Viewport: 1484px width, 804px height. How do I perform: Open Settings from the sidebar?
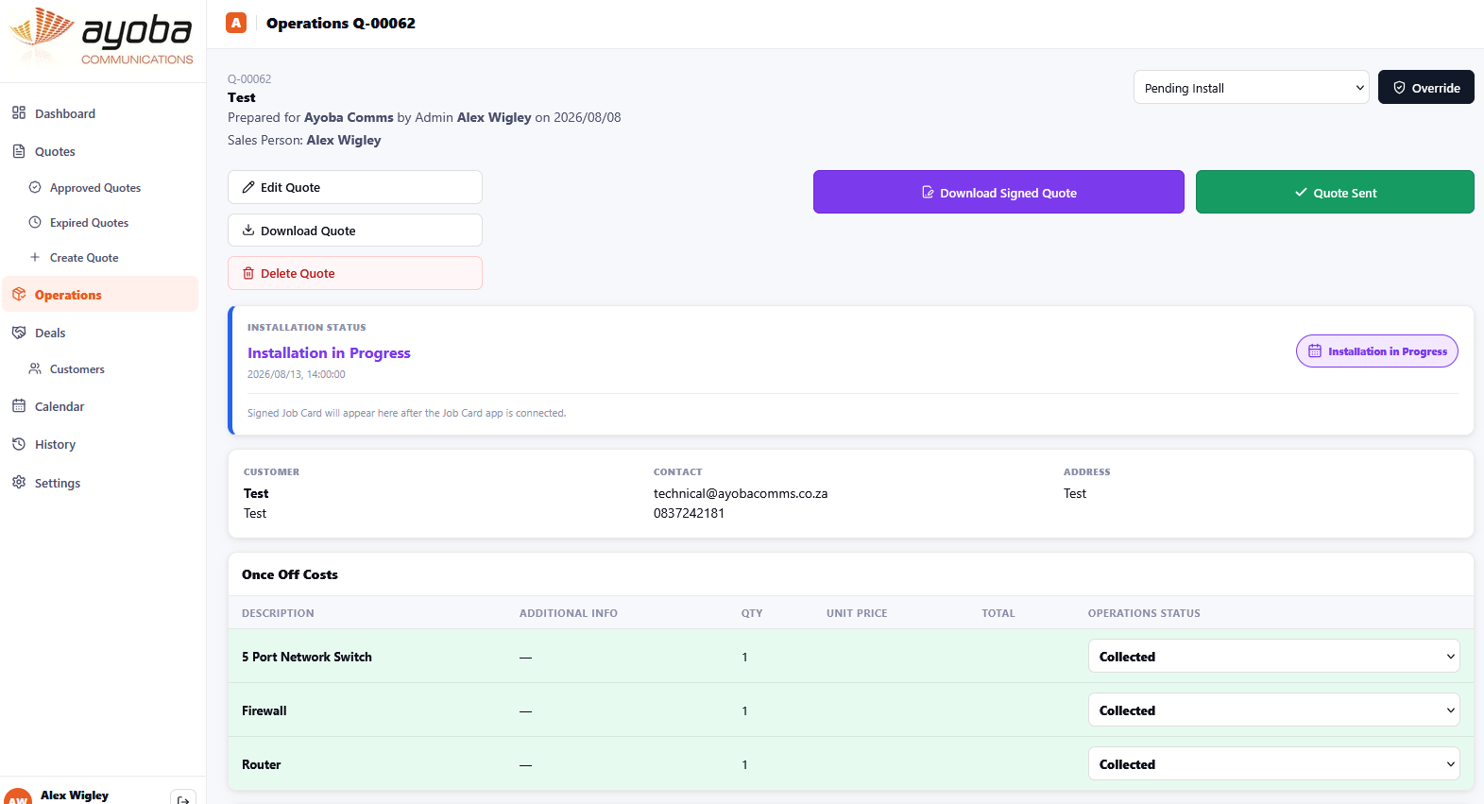(101, 483)
